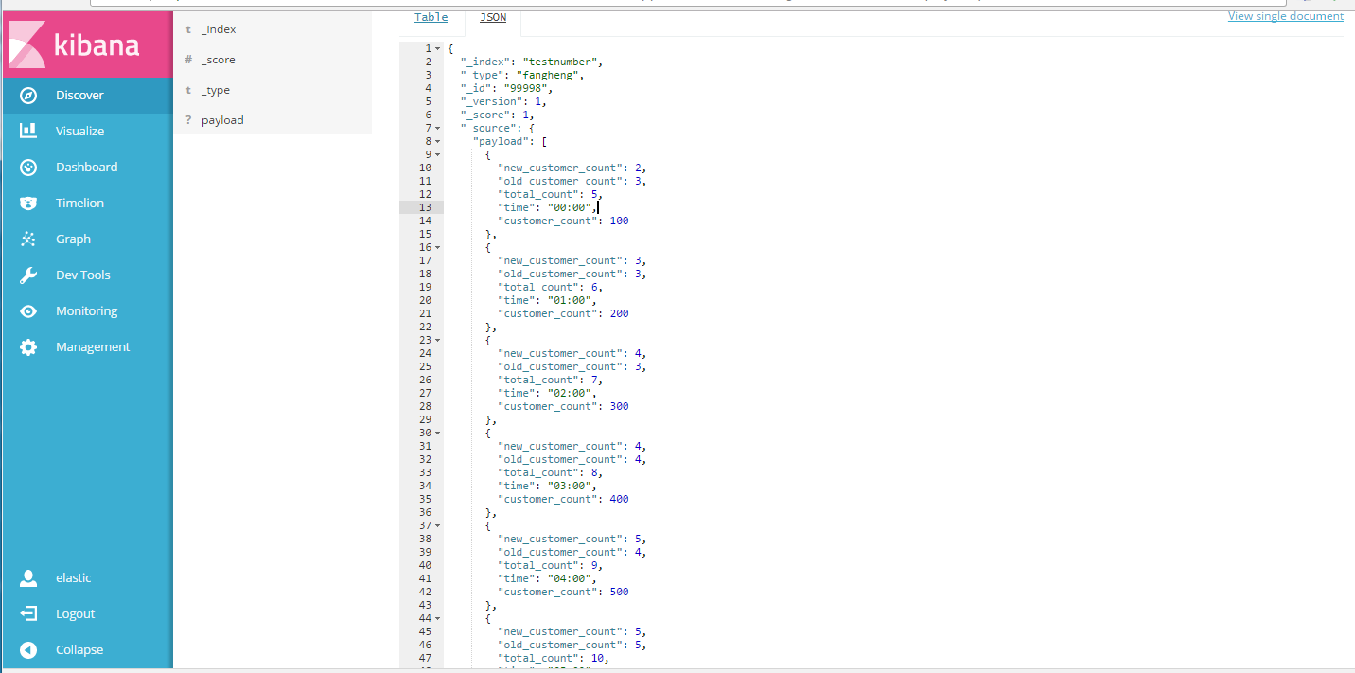The width and height of the screenshot is (1355, 673).
Task: Go to Discover in sidebar
Action: pos(79,95)
